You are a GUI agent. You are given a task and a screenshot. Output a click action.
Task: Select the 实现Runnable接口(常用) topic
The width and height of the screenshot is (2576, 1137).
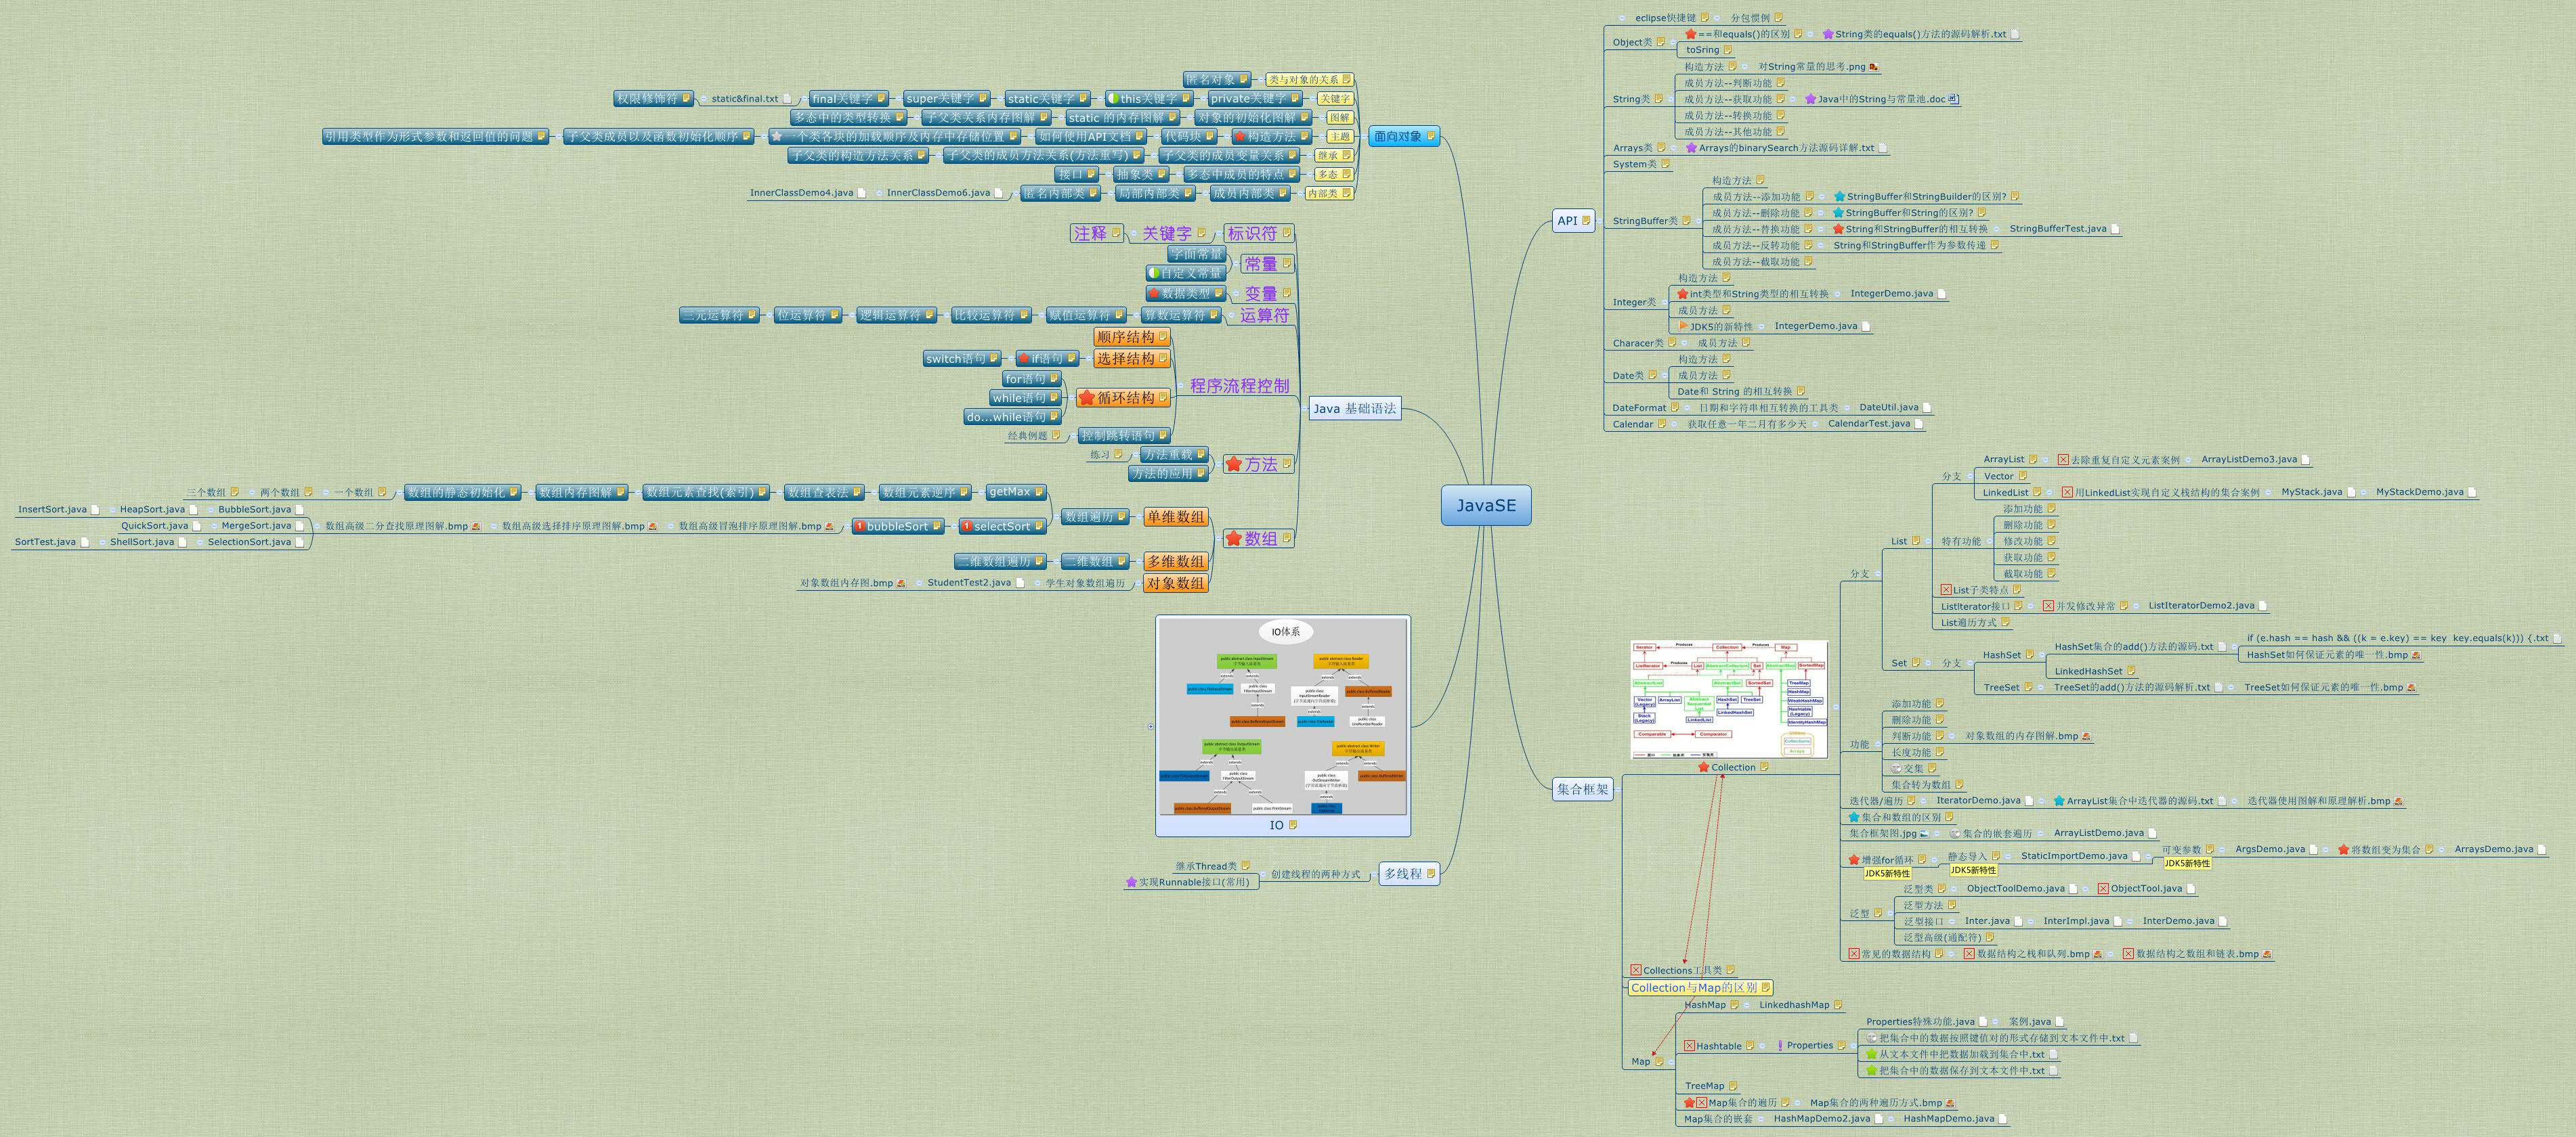click(1188, 883)
